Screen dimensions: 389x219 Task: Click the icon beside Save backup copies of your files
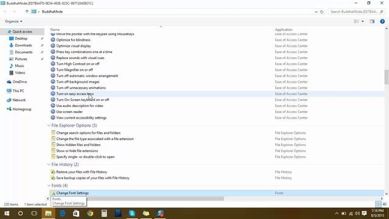[x=53, y=178]
